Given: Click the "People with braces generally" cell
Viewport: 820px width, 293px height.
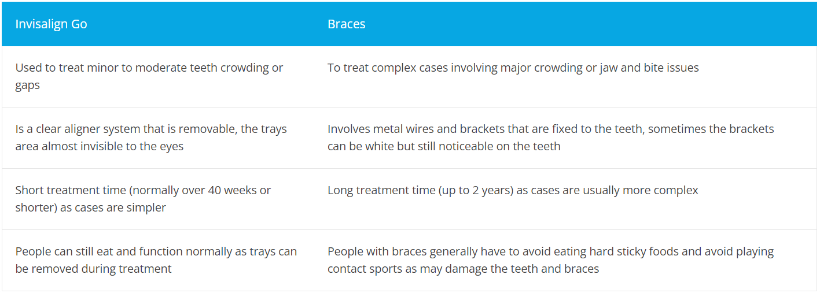Looking at the screenshot, I should [550, 260].
